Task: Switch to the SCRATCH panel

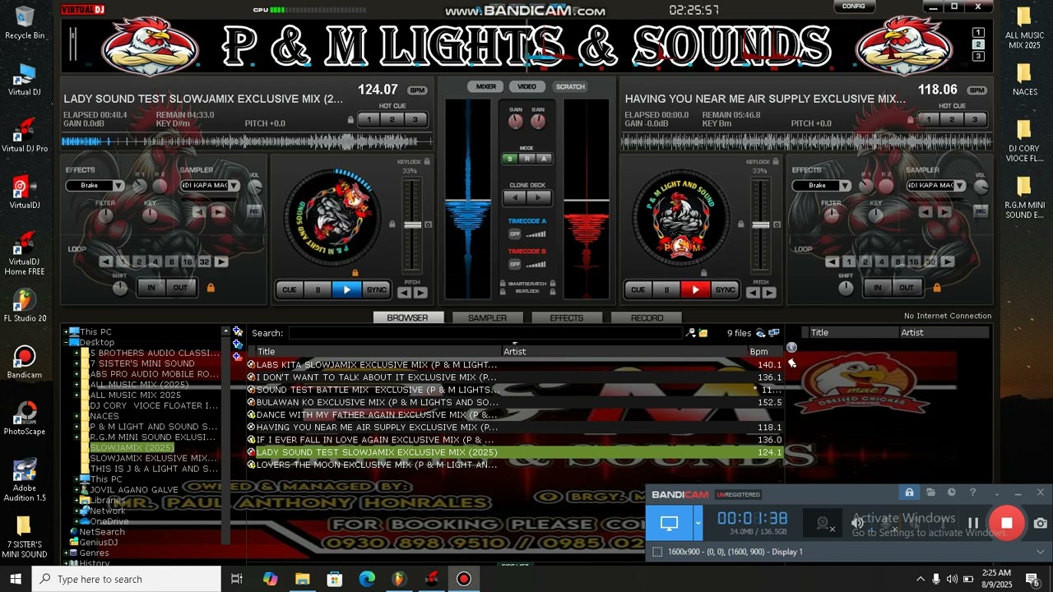Action: 569,86
